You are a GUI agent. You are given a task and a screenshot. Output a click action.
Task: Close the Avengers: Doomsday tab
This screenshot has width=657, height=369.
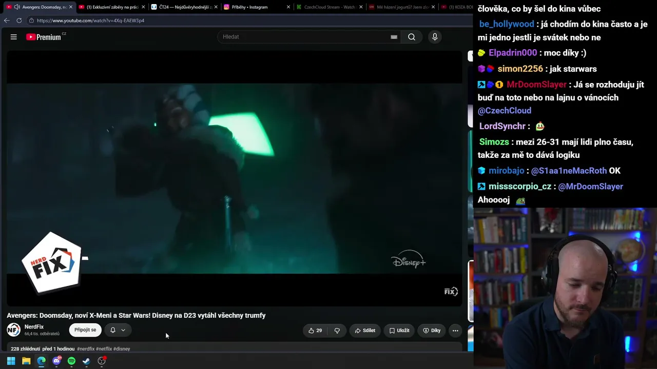(71, 7)
